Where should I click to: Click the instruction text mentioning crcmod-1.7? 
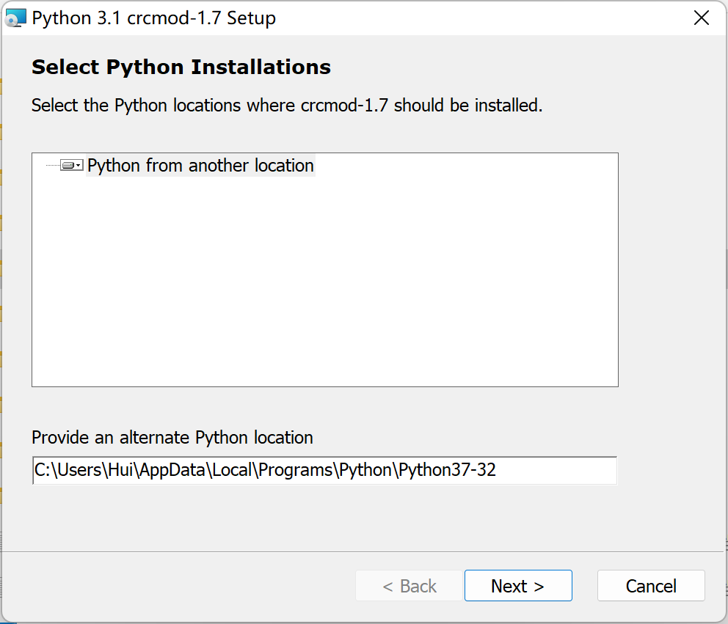click(x=287, y=106)
